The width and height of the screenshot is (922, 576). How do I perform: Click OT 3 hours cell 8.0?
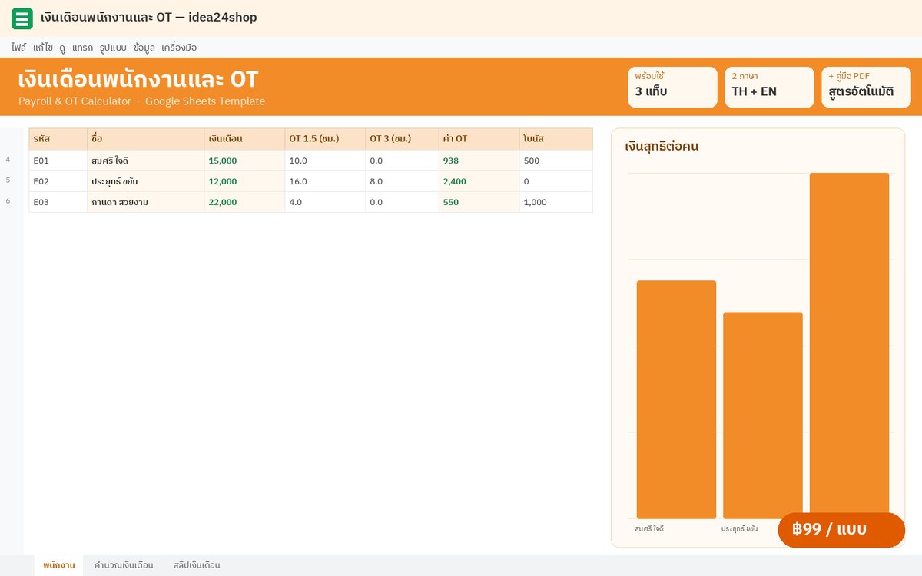[402, 181]
